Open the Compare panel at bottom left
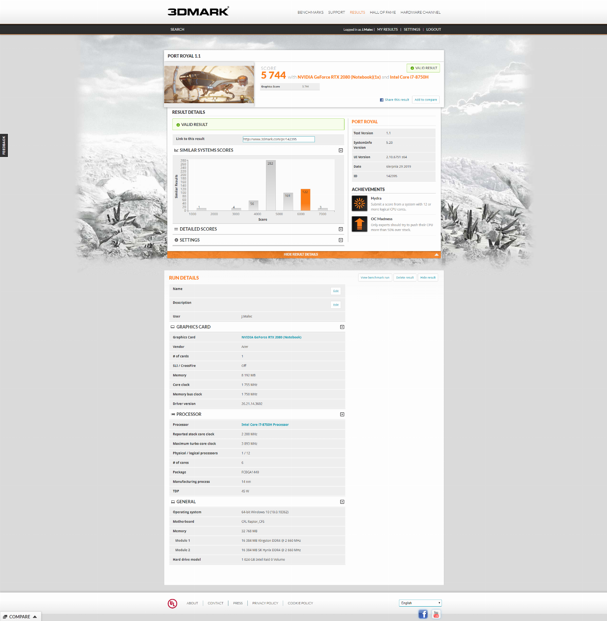This screenshot has height=621, width=607. [20, 617]
